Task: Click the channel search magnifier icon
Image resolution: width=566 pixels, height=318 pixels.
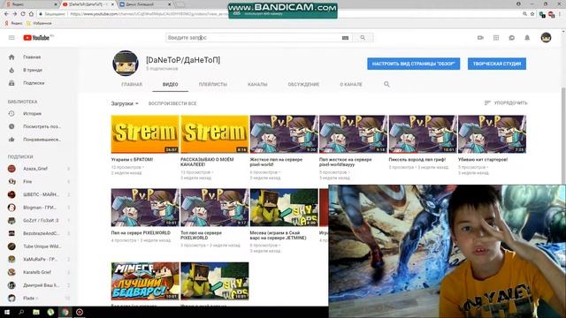Action: pyautogui.click(x=386, y=84)
